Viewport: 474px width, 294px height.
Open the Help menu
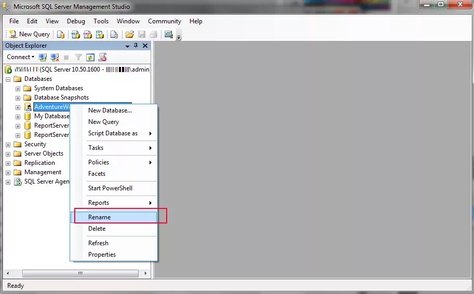196,21
